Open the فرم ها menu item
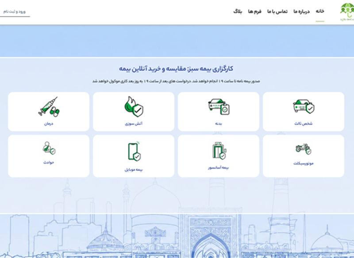Image resolution: width=354 pixels, height=258 pixels. tap(255, 11)
